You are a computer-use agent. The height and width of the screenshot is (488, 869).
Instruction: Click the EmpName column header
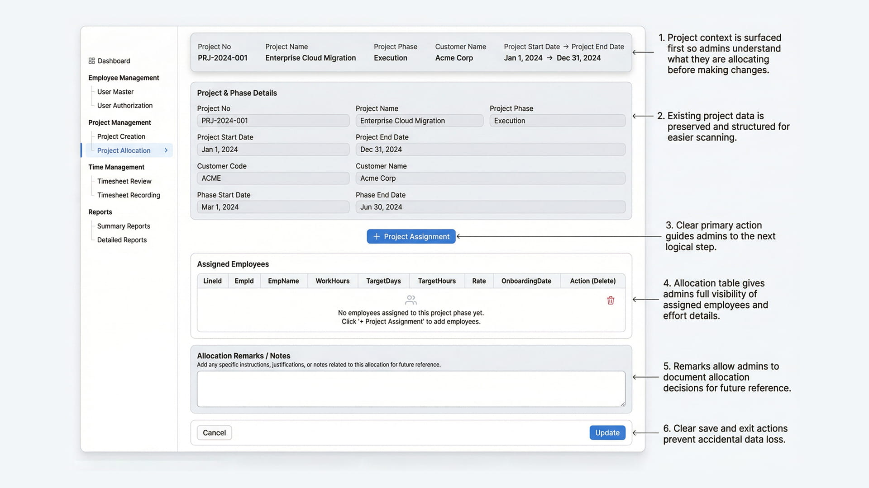point(283,281)
